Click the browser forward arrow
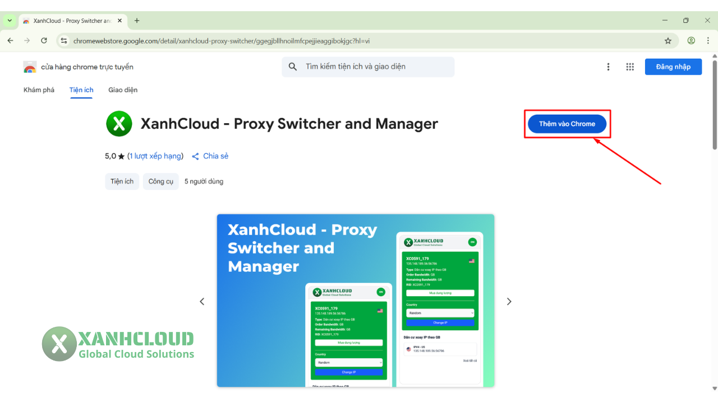Image resolution: width=718 pixels, height=403 pixels. click(x=27, y=41)
